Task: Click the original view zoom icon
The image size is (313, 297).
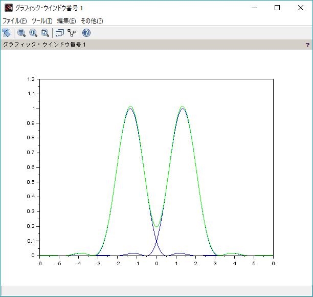Action: point(33,33)
